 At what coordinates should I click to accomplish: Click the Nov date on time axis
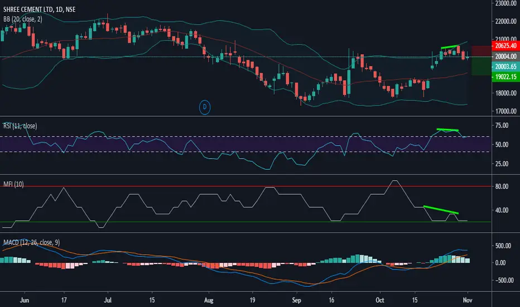[x=468, y=300]
